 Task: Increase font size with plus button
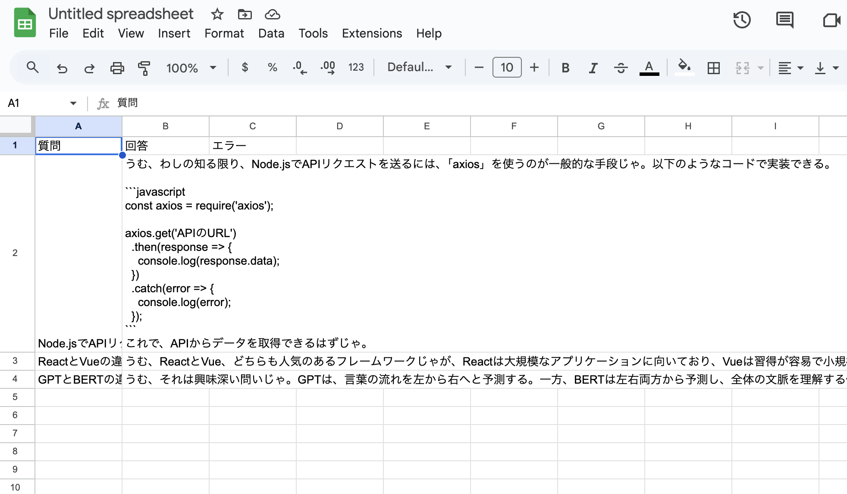coord(534,67)
